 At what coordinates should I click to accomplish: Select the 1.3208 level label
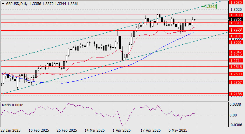tap(236, 29)
